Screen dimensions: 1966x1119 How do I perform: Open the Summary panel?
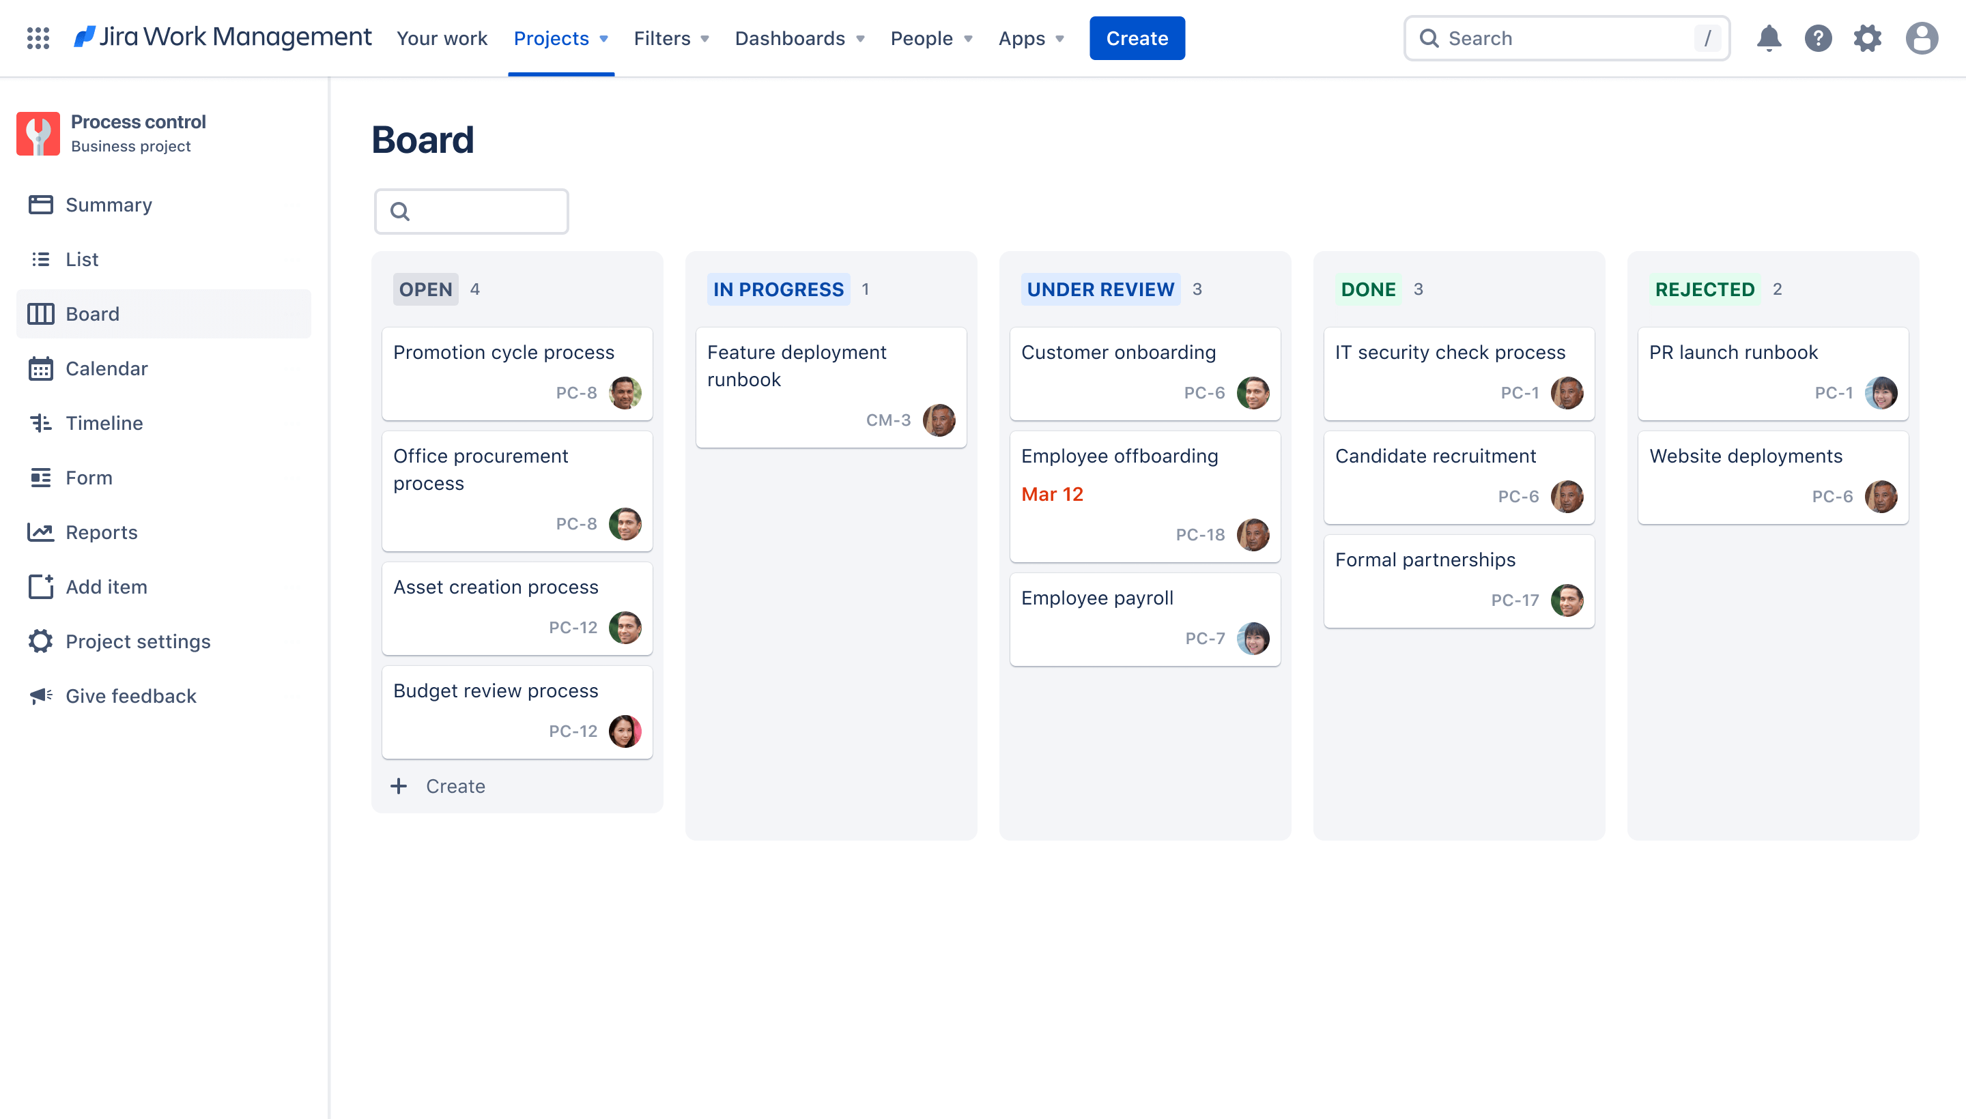tap(108, 204)
